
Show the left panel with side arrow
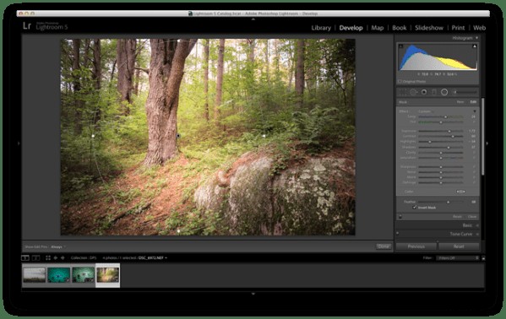tap(19, 143)
